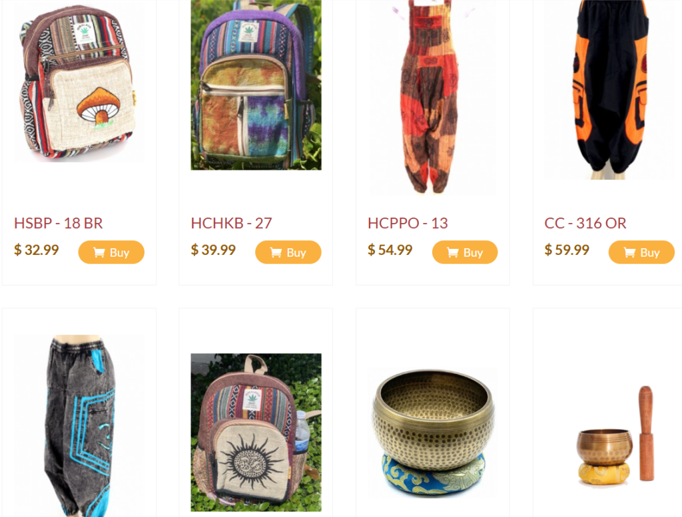The height and width of the screenshot is (517, 682).
Task: Click the cart icon beside the $32.99 price
Action: (99, 252)
